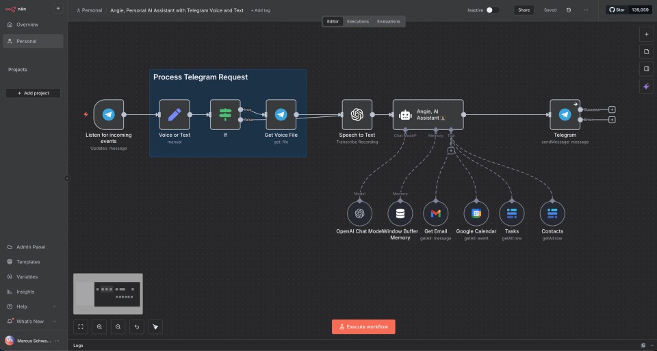Click the tidy up workflow icon
Screen dimensions: 657x351
click(155, 327)
